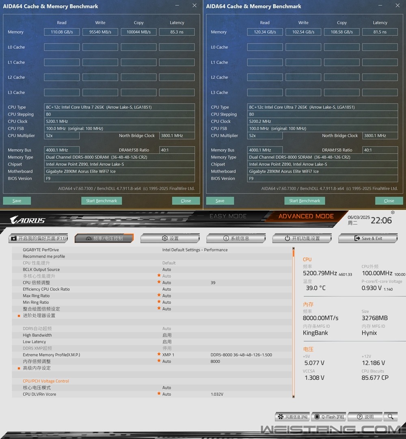Click the favorite star beside 整合绘图倍频设定
The height and width of the screenshot is (439, 406).
coord(159,309)
